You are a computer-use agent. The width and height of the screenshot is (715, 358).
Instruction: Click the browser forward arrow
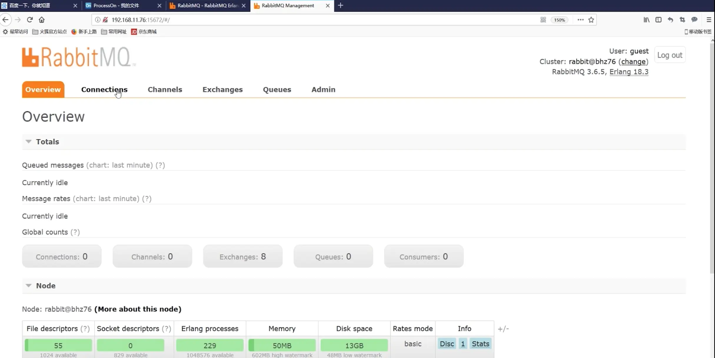(18, 20)
